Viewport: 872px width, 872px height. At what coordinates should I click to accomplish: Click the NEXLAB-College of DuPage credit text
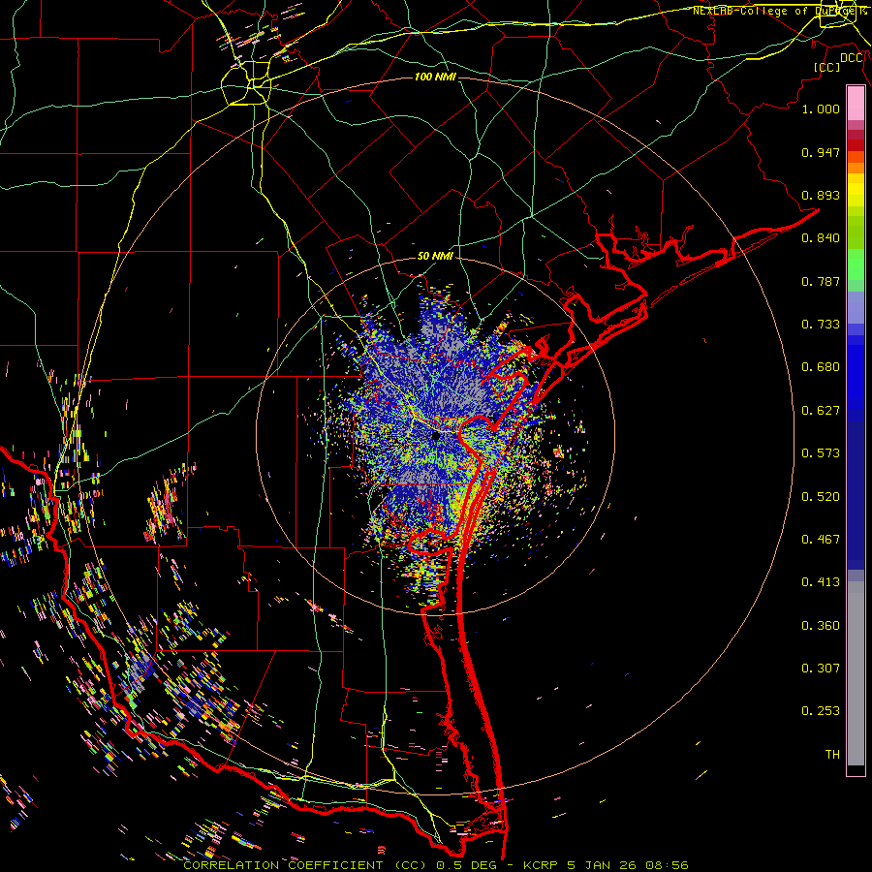[780, 11]
